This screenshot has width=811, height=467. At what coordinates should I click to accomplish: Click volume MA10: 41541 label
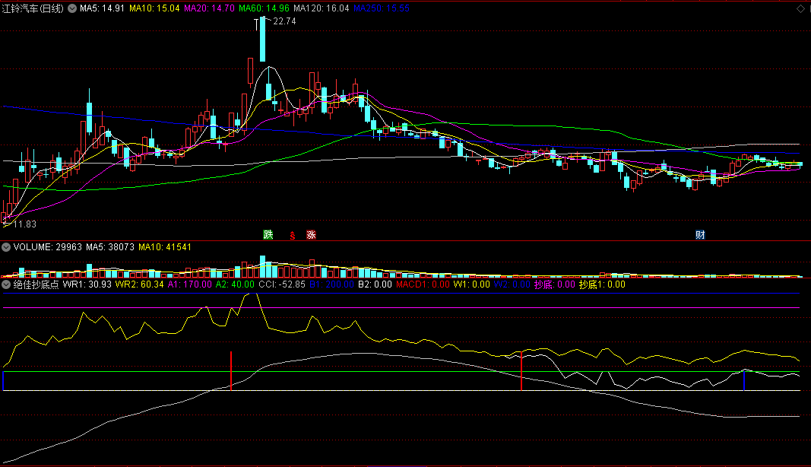point(165,247)
